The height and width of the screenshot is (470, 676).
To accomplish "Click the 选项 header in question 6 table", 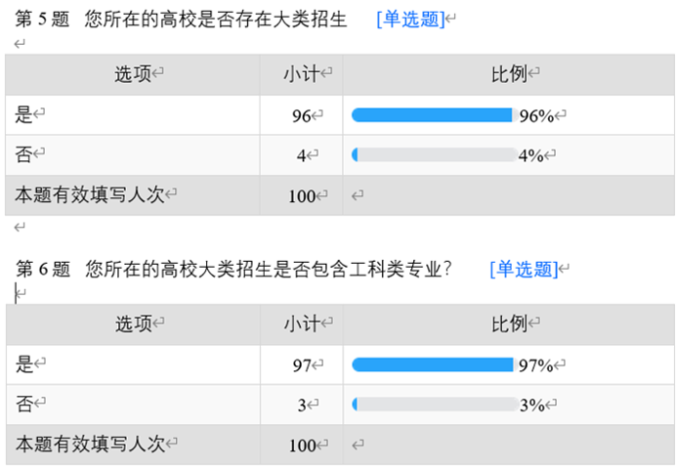I will pyautogui.click(x=134, y=323).
